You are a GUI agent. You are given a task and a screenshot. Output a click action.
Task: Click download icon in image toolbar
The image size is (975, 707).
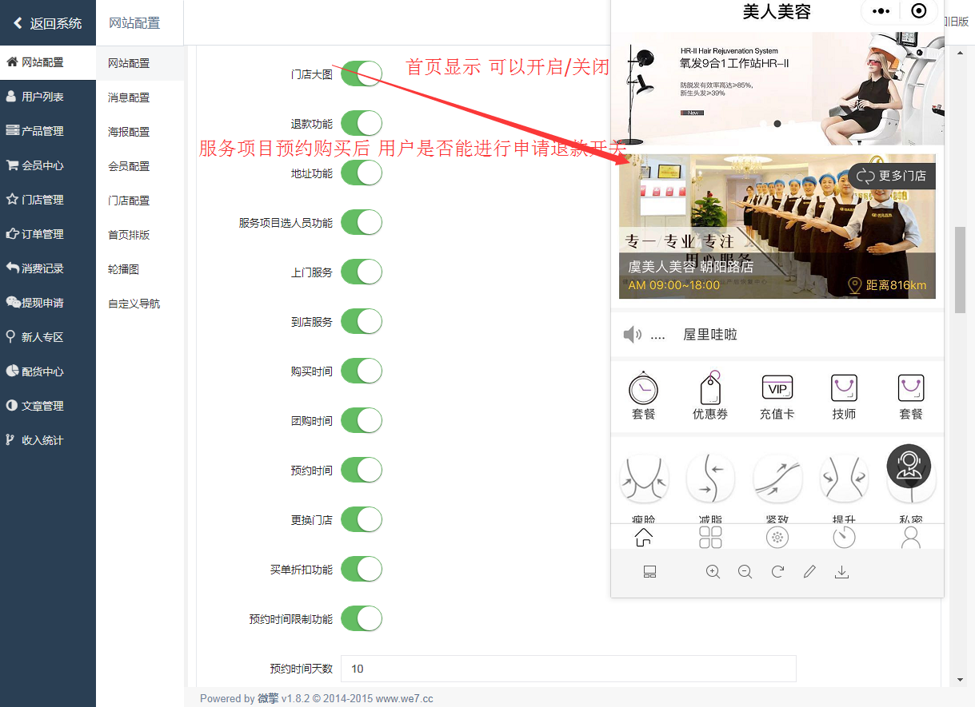(841, 572)
